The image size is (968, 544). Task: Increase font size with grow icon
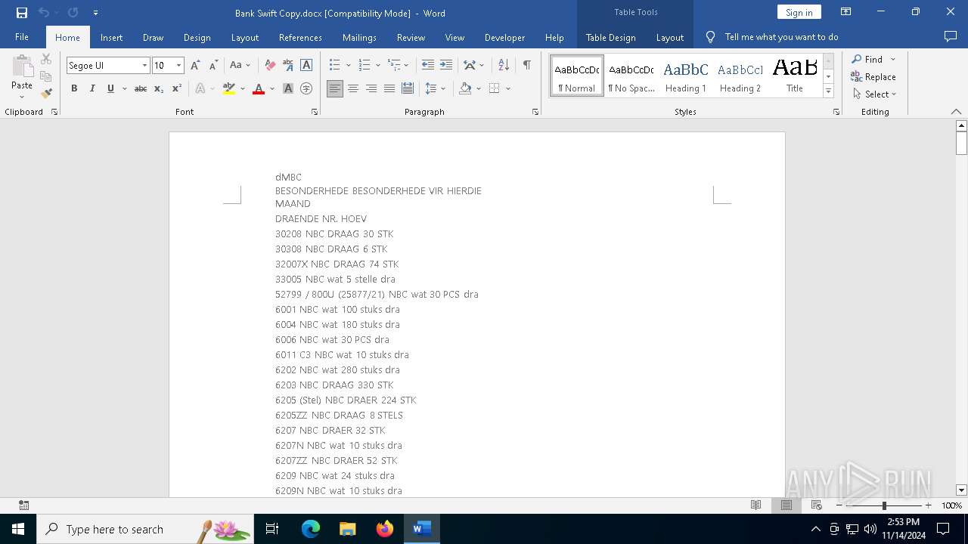pyautogui.click(x=195, y=66)
